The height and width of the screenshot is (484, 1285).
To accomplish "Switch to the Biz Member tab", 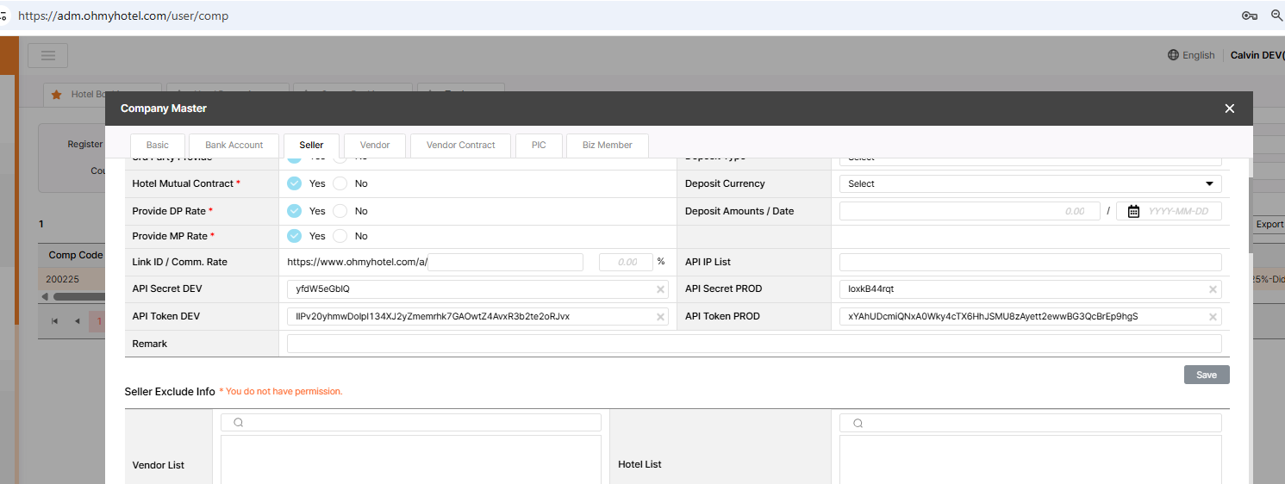I will [x=607, y=145].
